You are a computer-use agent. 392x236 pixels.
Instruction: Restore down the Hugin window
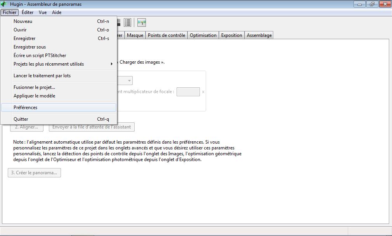(372, 4)
